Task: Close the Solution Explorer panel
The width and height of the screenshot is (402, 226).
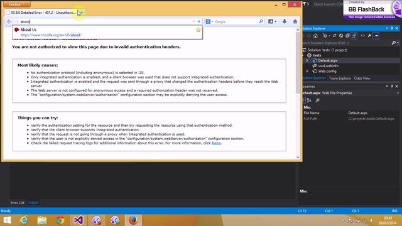Action: [396, 28]
